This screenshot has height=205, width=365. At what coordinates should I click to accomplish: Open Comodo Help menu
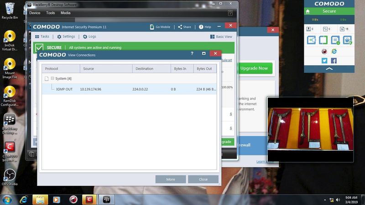click(205, 27)
